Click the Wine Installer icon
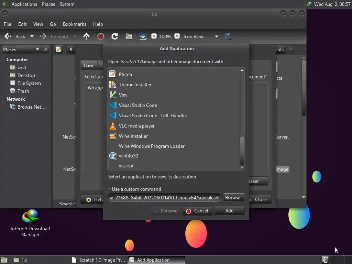This screenshot has height=264, width=352. pos(112,136)
